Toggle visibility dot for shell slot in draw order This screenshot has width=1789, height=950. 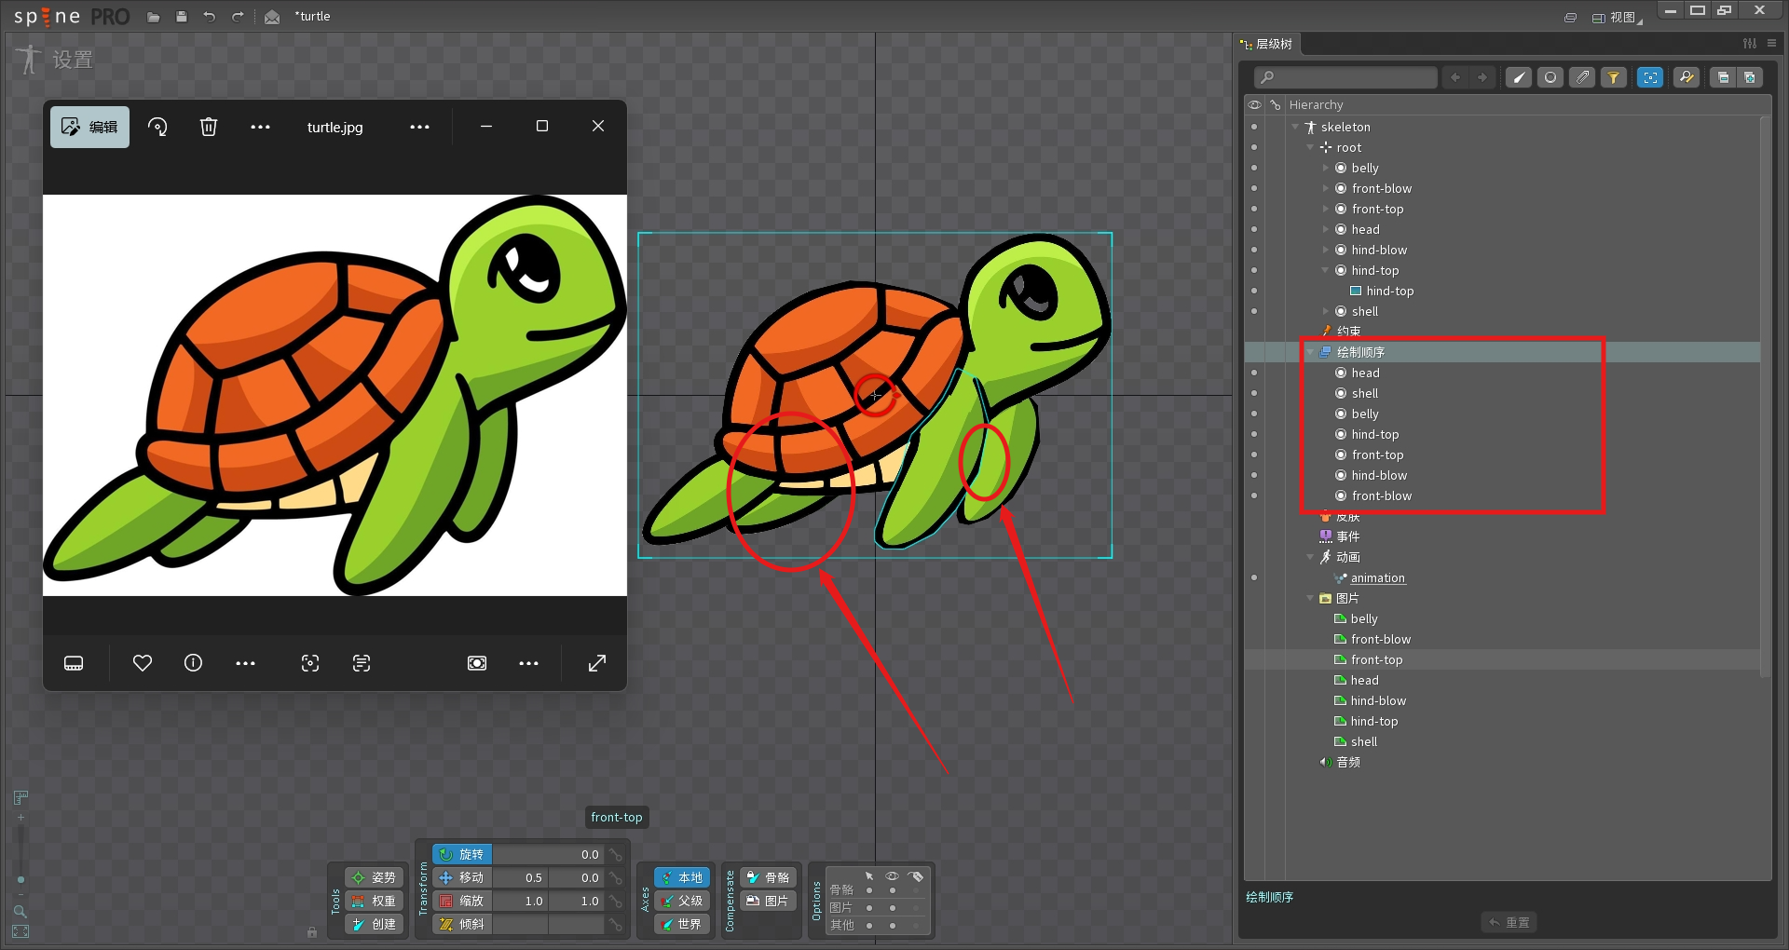[x=1254, y=393]
